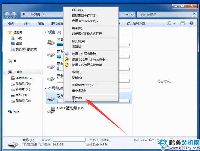Click the 360 Trojan cloud scan icon
This screenshot has height=151, width=200.
(67, 59)
